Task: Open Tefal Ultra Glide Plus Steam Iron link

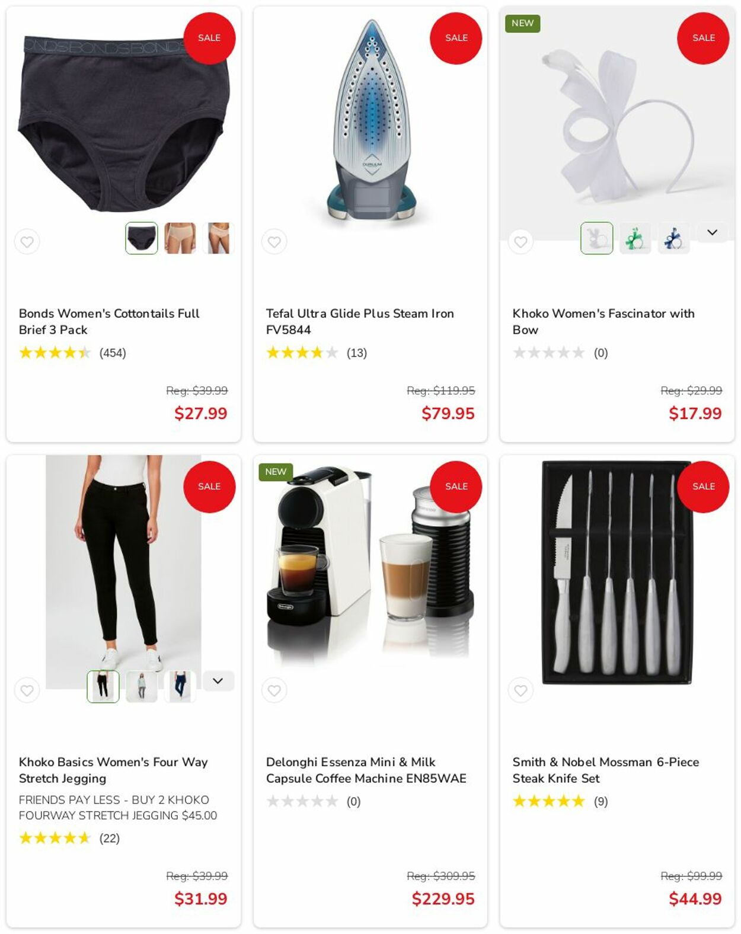Action: pyautogui.click(x=360, y=322)
